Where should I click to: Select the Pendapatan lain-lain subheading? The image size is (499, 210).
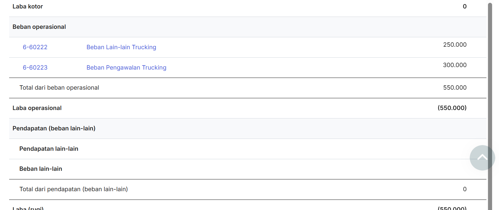49,149
